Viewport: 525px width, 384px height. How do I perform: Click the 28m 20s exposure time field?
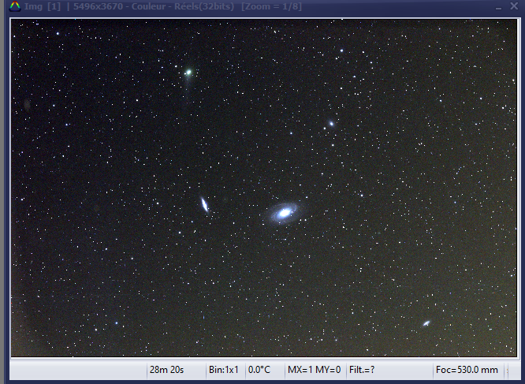[165, 370]
